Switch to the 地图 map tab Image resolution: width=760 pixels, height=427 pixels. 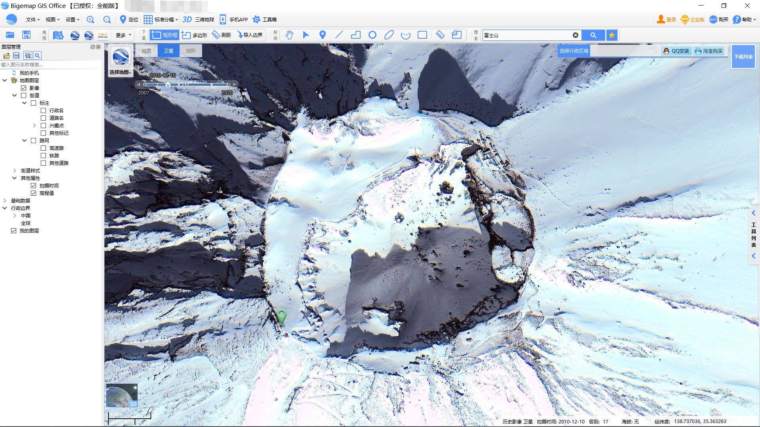tap(146, 51)
